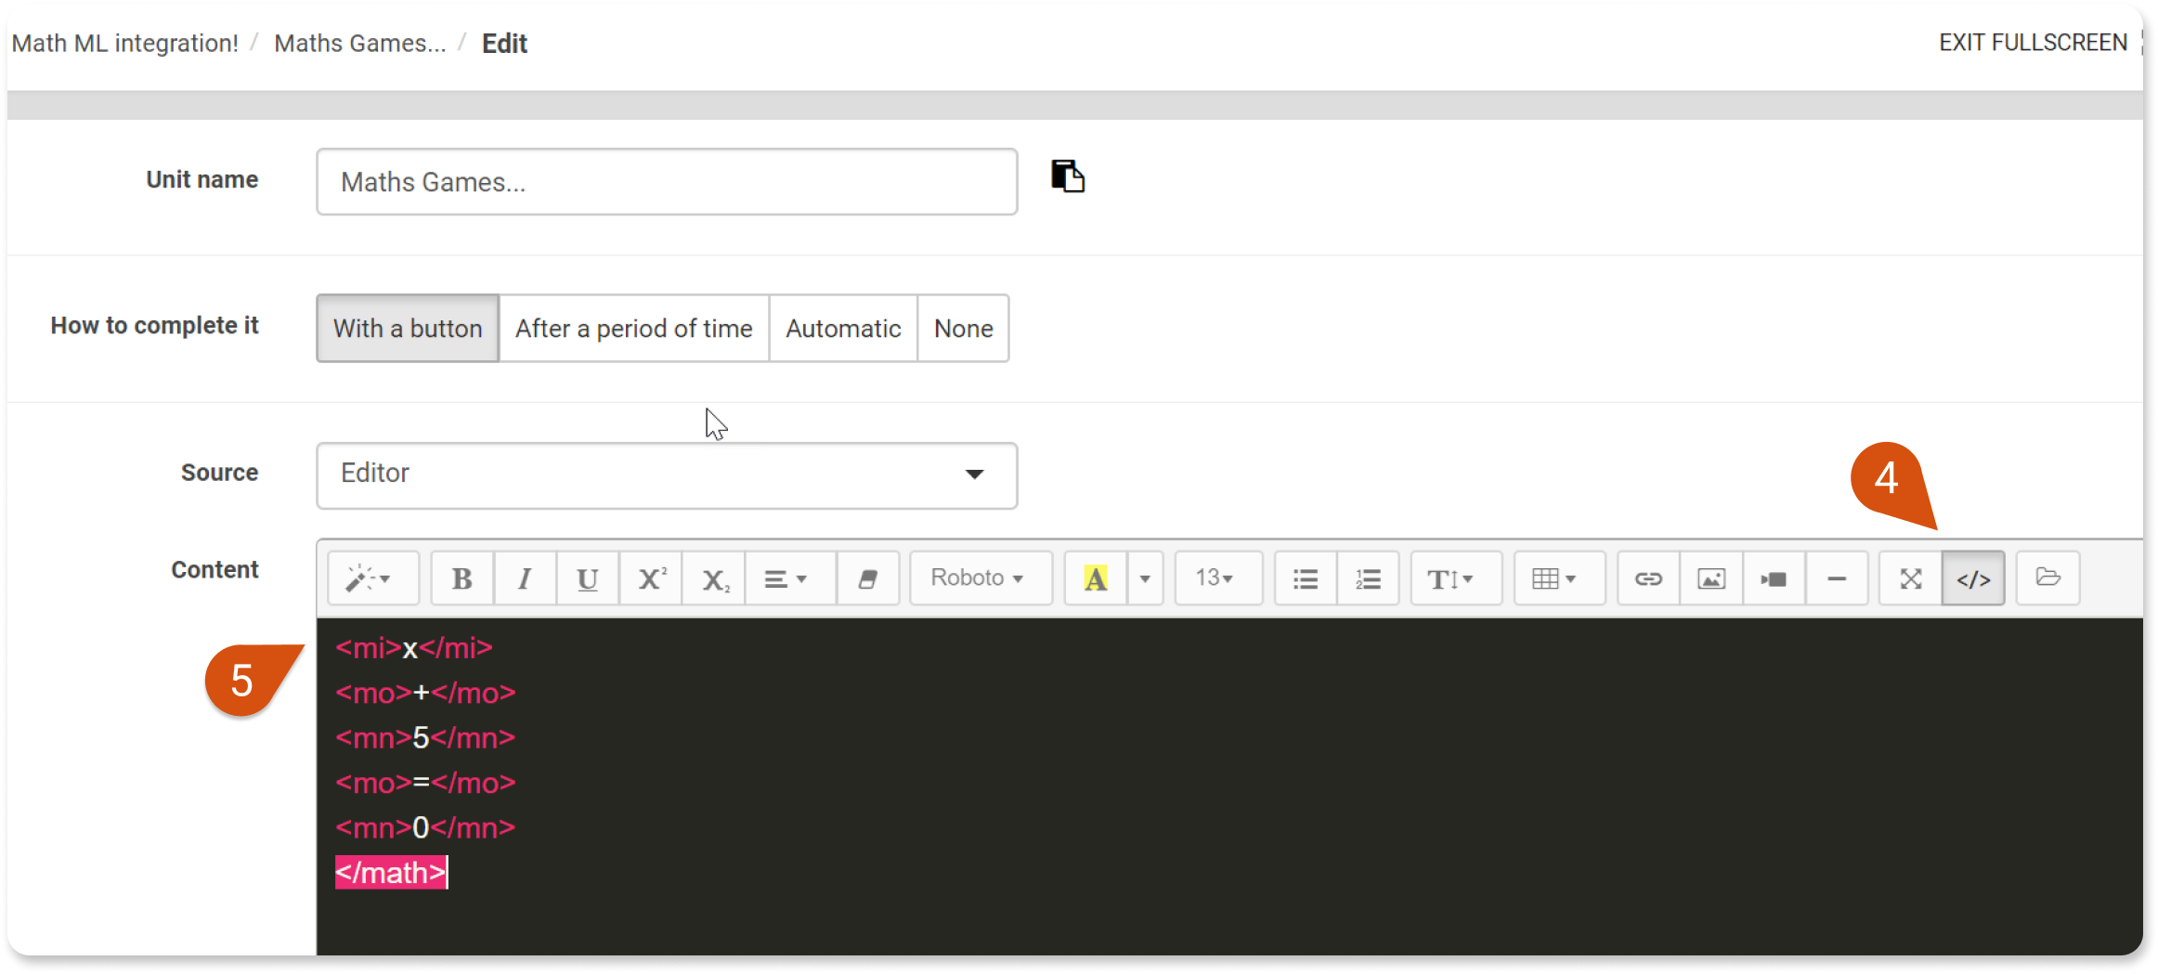Click the <mo>+</mo> code line

pyautogui.click(x=425, y=693)
